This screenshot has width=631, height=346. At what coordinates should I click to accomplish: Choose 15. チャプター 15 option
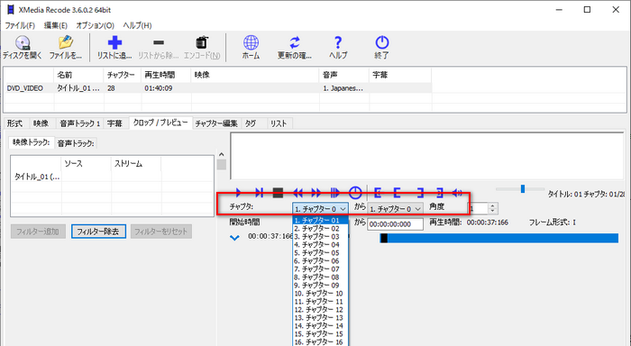(x=320, y=334)
